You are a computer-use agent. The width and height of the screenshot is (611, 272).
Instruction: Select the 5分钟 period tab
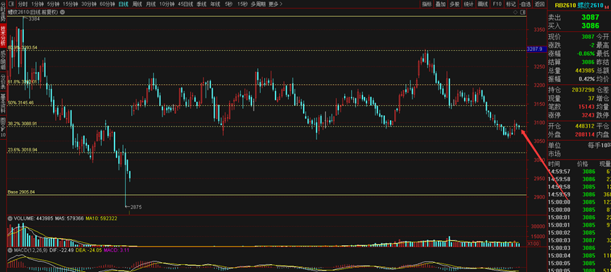[x=54, y=4]
